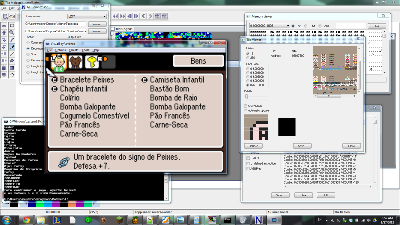The width and height of the screenshot is (400, 225).
Task: Click the row back navigation icon
Action: pyautogui.click(x=129, y=16)
